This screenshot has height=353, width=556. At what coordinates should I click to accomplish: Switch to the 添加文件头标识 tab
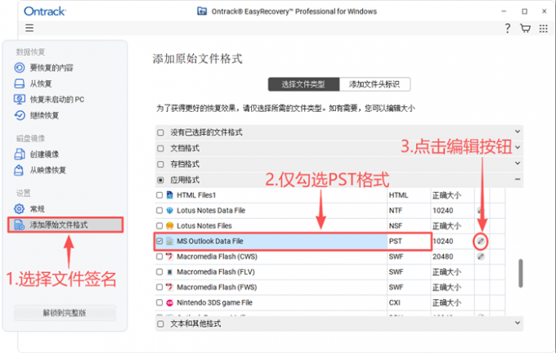[374, 84]
